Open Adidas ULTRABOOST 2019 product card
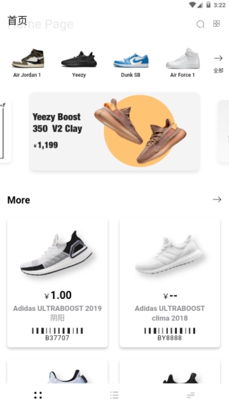This screenshot has height=407, width=229. coord(57,282)
